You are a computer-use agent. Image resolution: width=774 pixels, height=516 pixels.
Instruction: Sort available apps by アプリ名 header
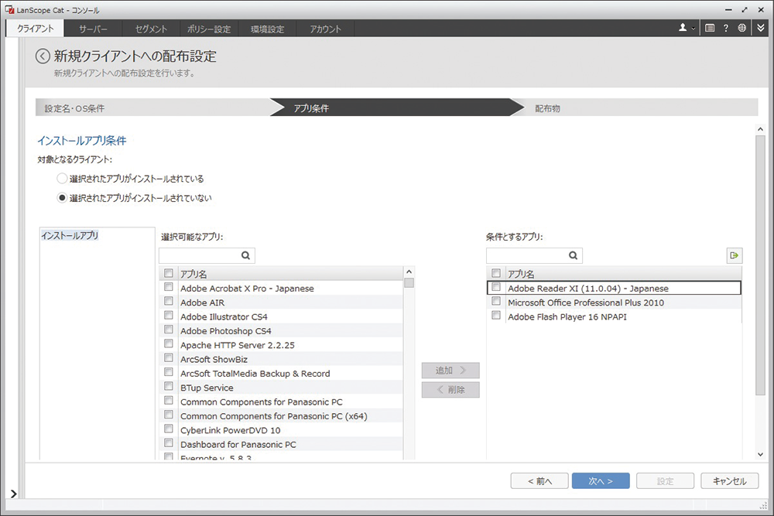pos(290,274)
